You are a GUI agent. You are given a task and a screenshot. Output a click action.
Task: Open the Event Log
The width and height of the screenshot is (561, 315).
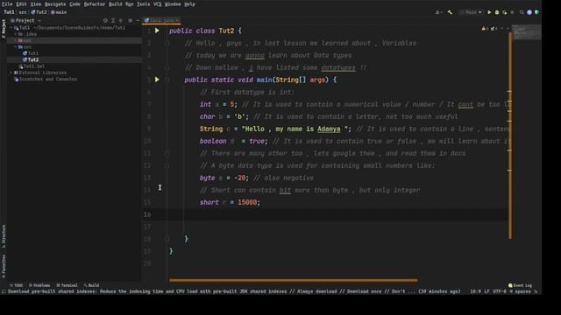[x=520, y=285]
